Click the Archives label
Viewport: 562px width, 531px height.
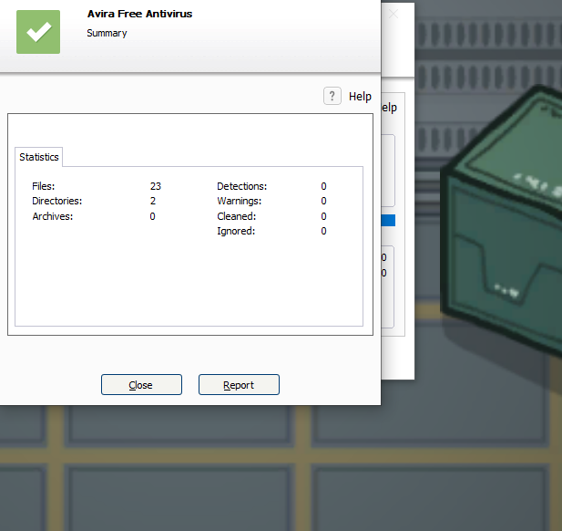[53, 216]
